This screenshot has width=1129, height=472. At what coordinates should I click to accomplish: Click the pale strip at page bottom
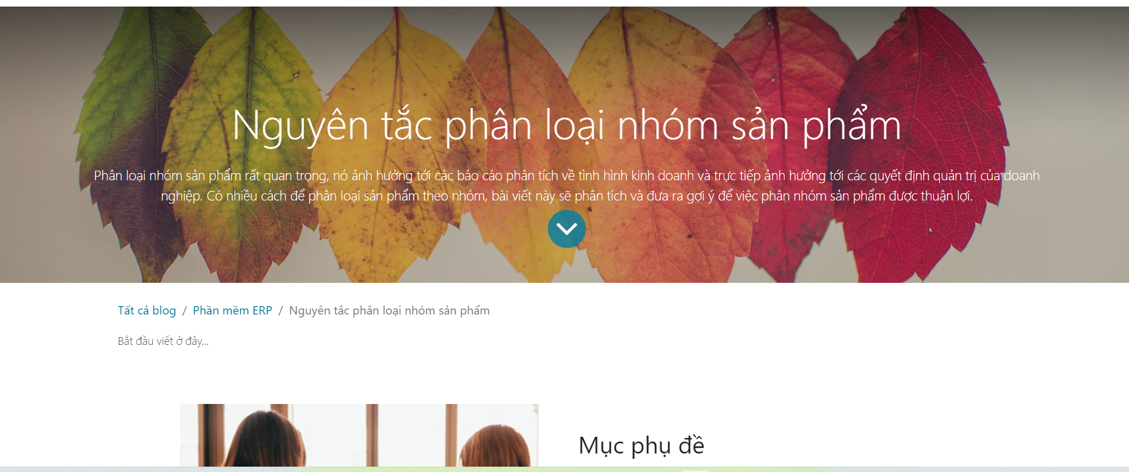(x=564, y=469)
